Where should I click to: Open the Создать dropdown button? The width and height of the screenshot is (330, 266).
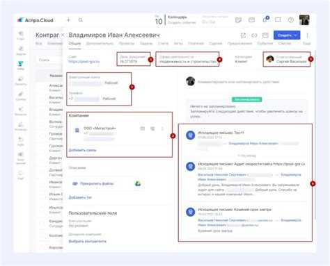pyautogui.click(x=287, y=35)
